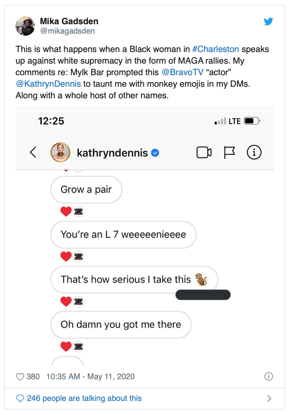The height and width of the screenshot is (415, 290).
Task: Click the flag icon in chat header
Action: click(229, 153)
